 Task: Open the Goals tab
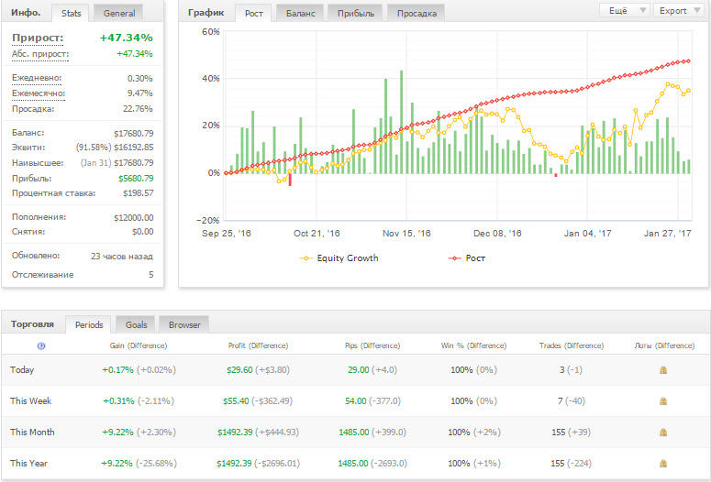(136, 324)
